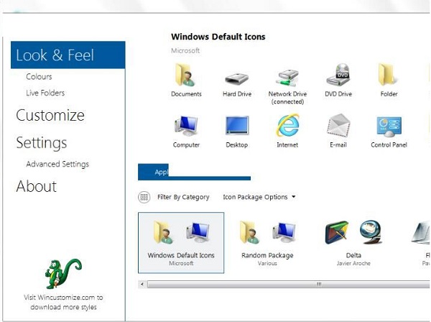
Task: Open Advanced Settings
Action: coord(57,164)
